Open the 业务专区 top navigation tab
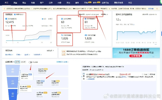This screenshot has height=100, width=162. click(x=105, y=3)
